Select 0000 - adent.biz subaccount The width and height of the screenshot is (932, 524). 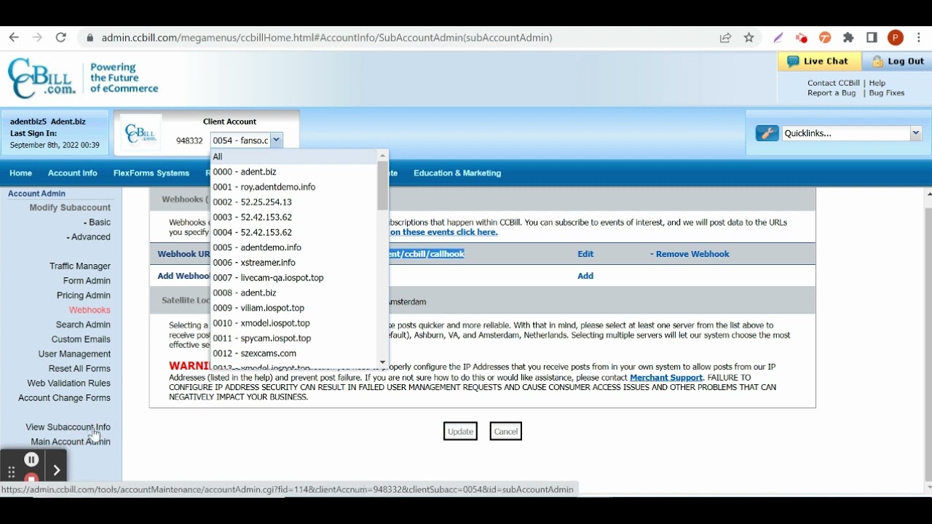click(x=294, y=172)
